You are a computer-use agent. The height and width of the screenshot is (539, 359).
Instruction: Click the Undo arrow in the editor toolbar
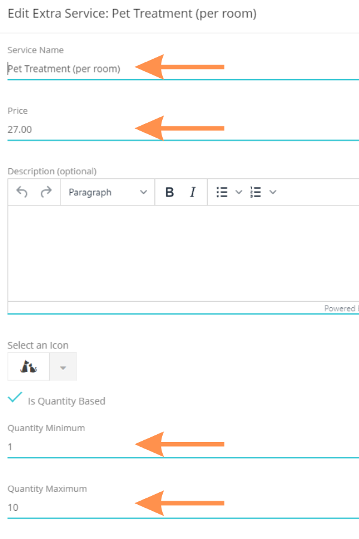click(x=22, y=192)
